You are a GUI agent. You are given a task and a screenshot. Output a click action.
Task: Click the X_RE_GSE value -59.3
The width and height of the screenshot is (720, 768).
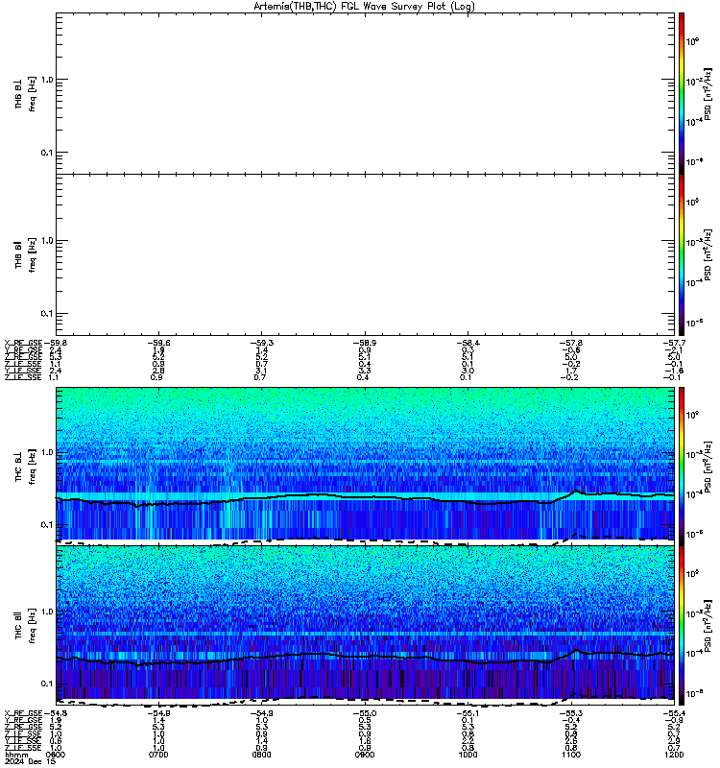click(261, 343)
